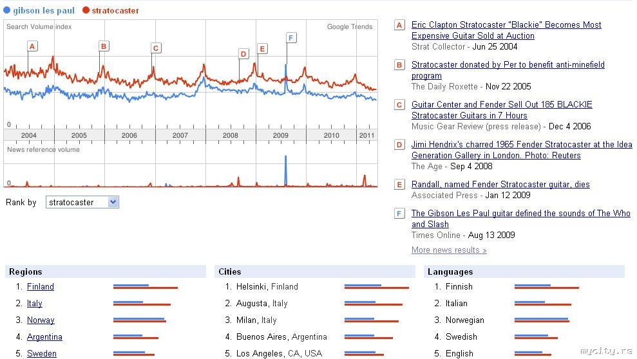
Task: Open the Rank by stratocaster dropdown
Action: 82,202
